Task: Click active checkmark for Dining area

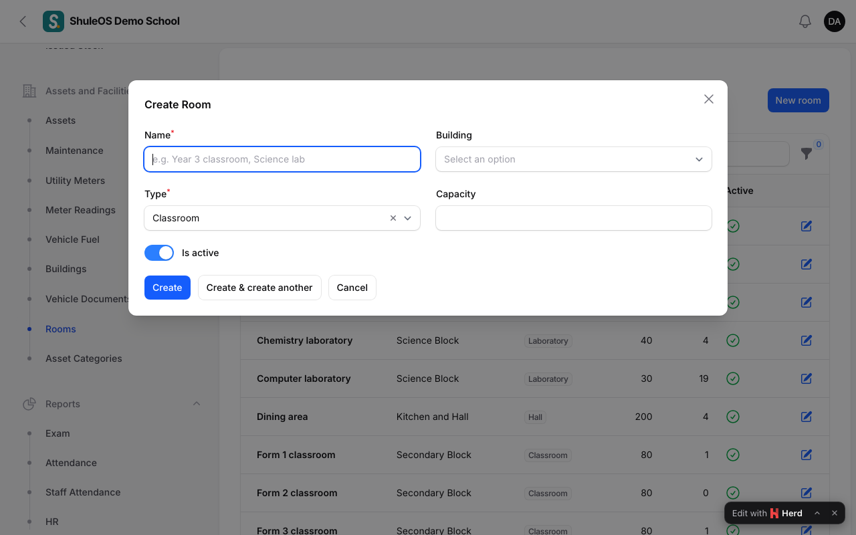Action: (733, 417)
